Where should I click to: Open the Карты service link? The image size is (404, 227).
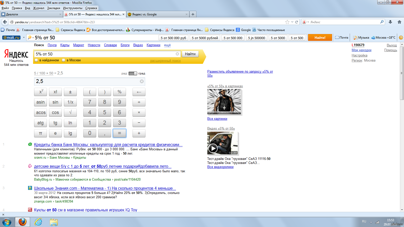coord(65,45)
